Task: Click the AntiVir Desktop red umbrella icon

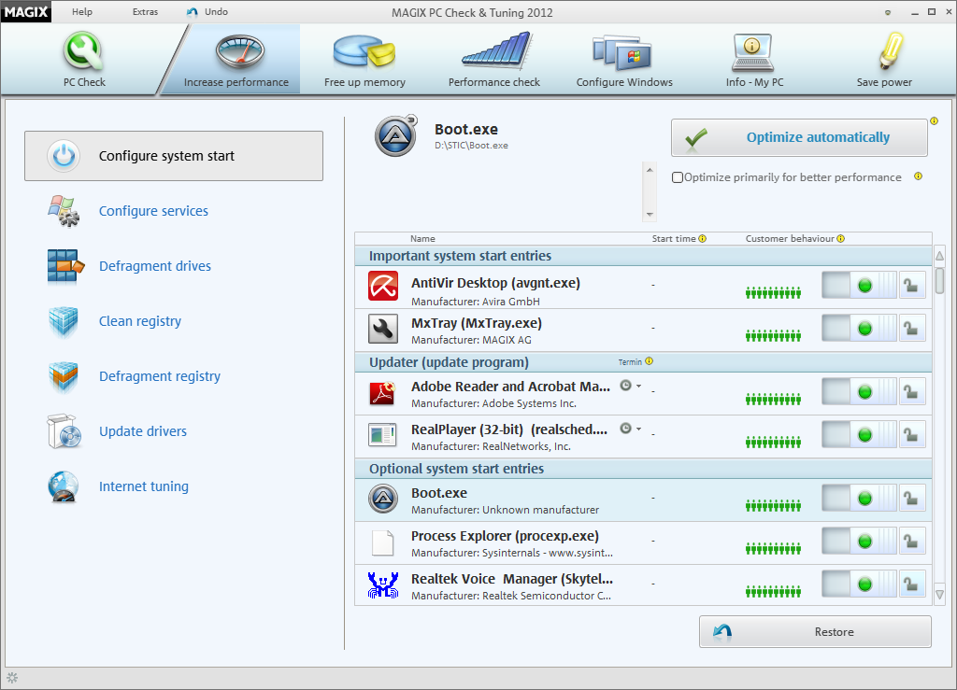Action: (383, 286)
